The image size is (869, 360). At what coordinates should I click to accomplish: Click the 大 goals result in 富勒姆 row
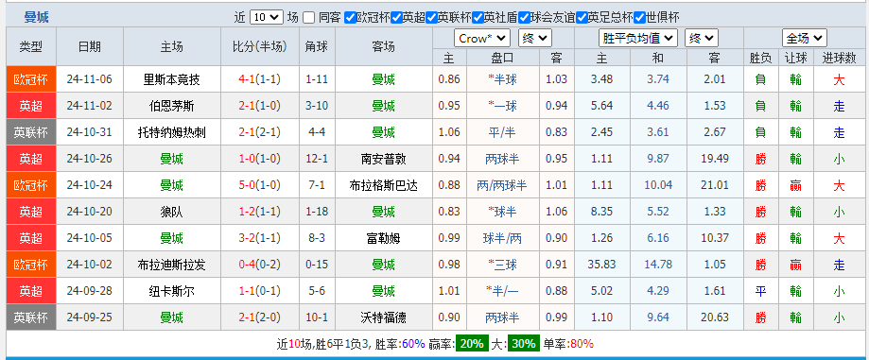pos(840,238)
